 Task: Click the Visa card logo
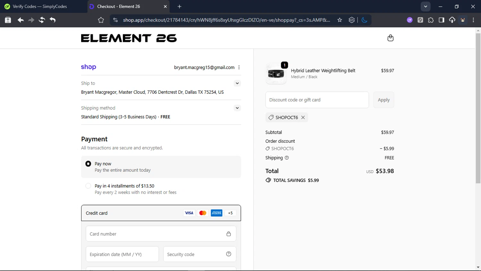189,213
